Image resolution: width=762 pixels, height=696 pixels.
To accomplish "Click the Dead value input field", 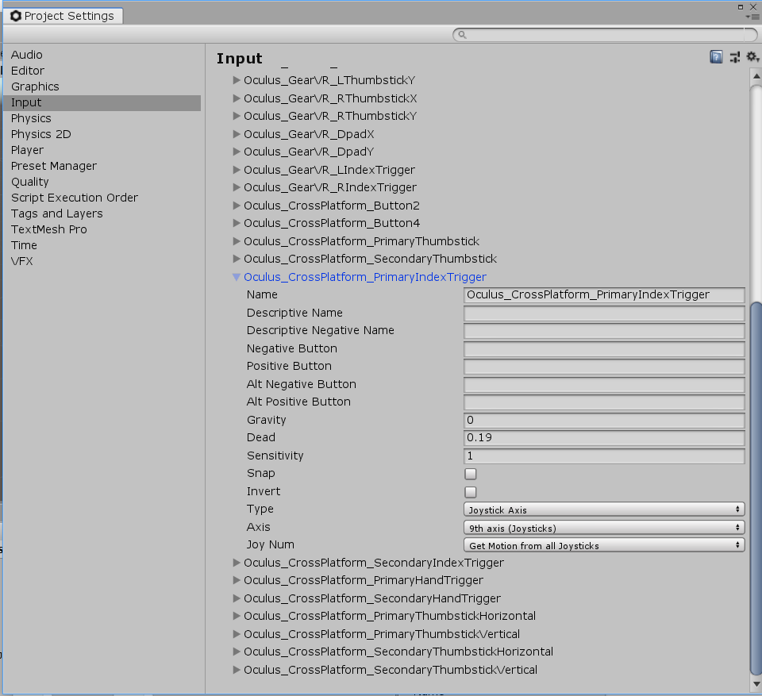I will click(603, 438).
